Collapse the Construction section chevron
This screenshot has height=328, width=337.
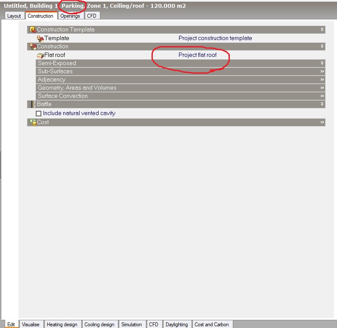pos(322,46)
